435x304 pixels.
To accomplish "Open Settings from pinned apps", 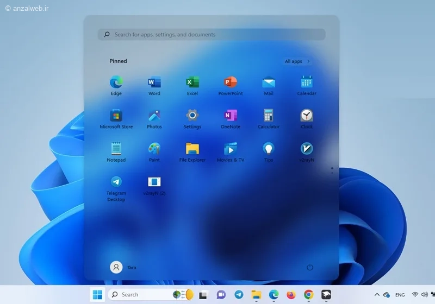I will (x=192, y=119).
